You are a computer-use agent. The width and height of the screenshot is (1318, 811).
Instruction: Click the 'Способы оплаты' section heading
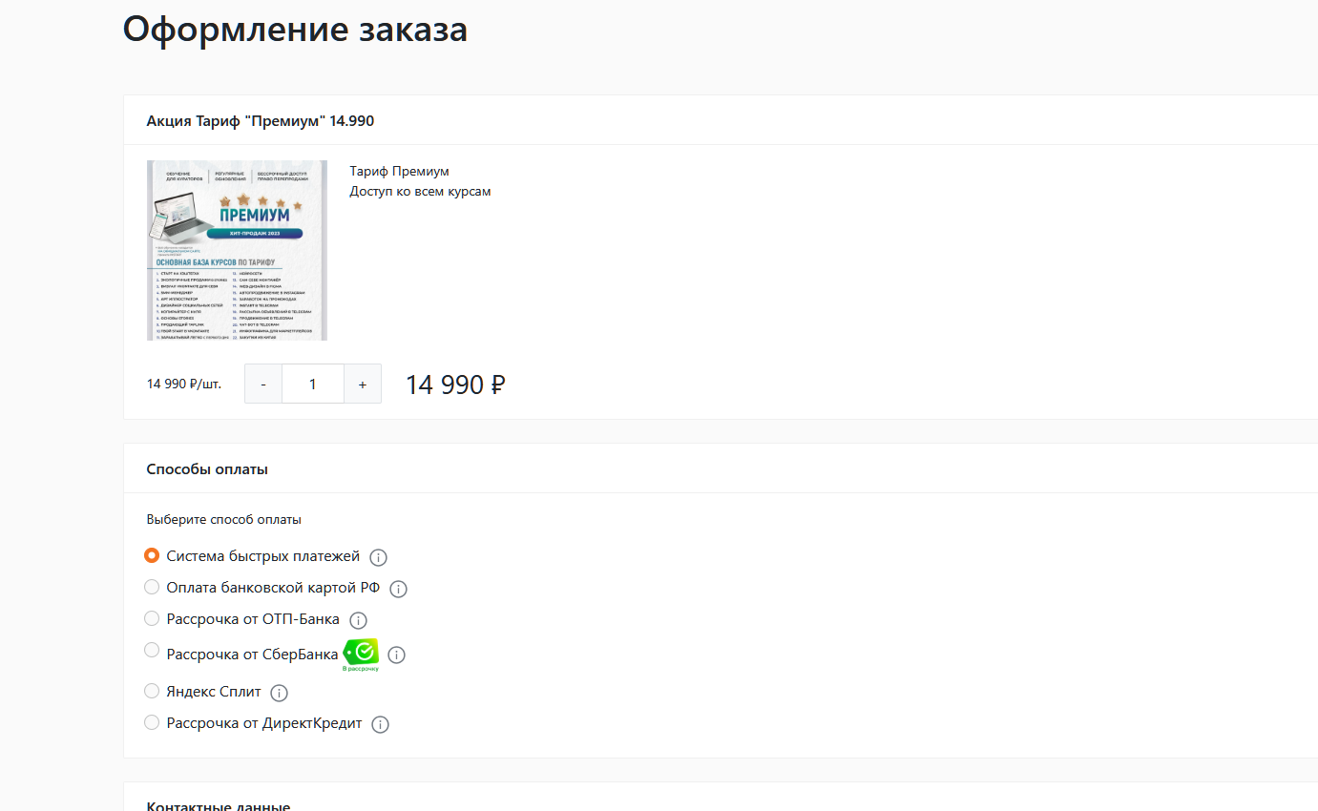(207, 469)
